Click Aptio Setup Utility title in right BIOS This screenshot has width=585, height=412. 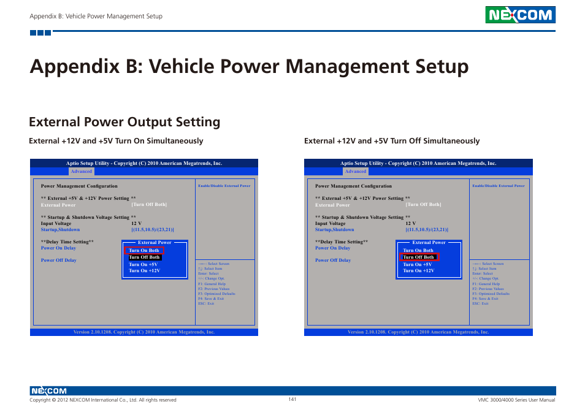(418, 163)
